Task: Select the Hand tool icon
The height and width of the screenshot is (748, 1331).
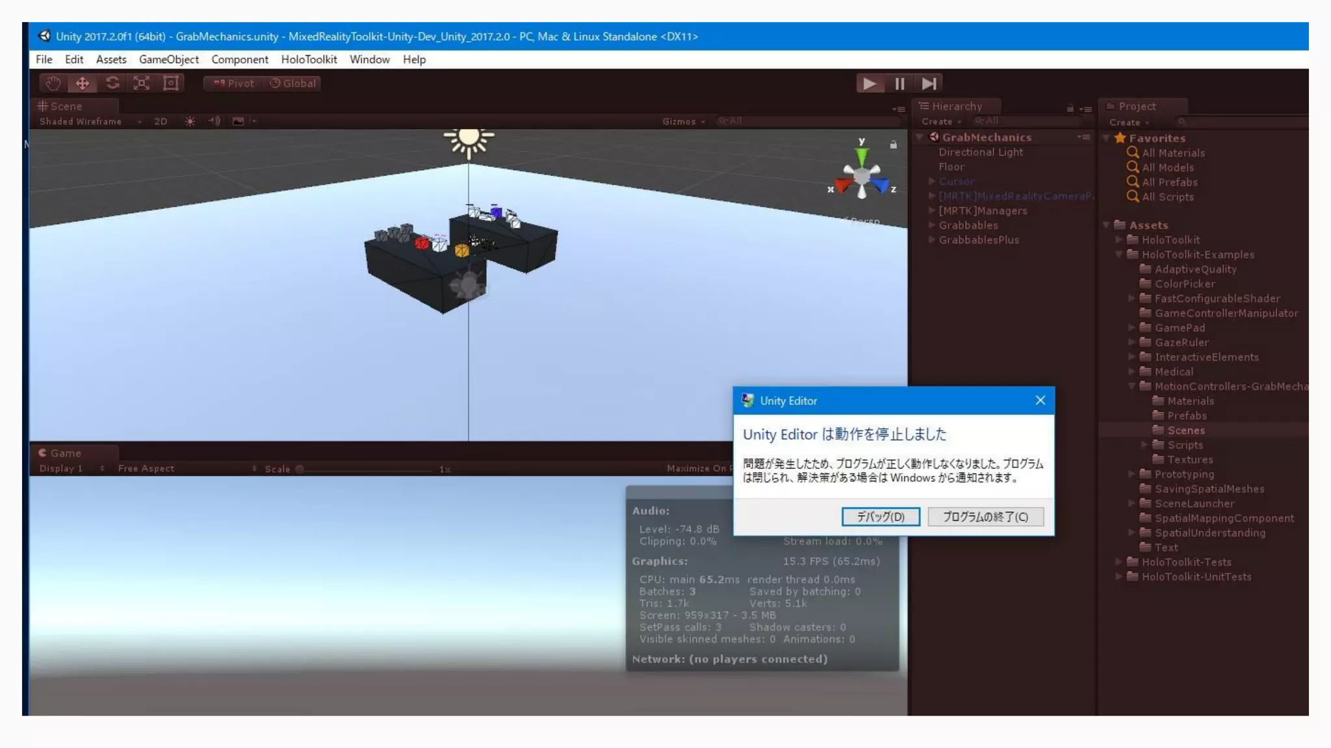Action: [x=53, y=83]
